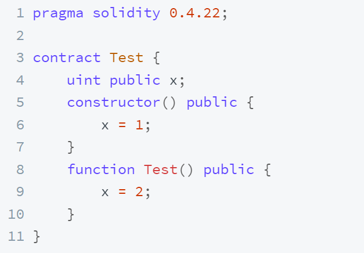Viewport: 364px width, 253px height.
Task: Click the closing brace on line 7
Action: click(71, 147)
